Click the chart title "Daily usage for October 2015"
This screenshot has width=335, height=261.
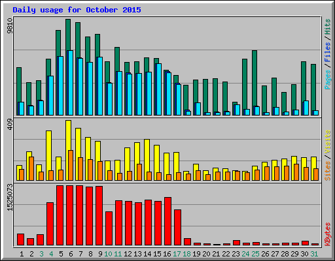(77, 10)
